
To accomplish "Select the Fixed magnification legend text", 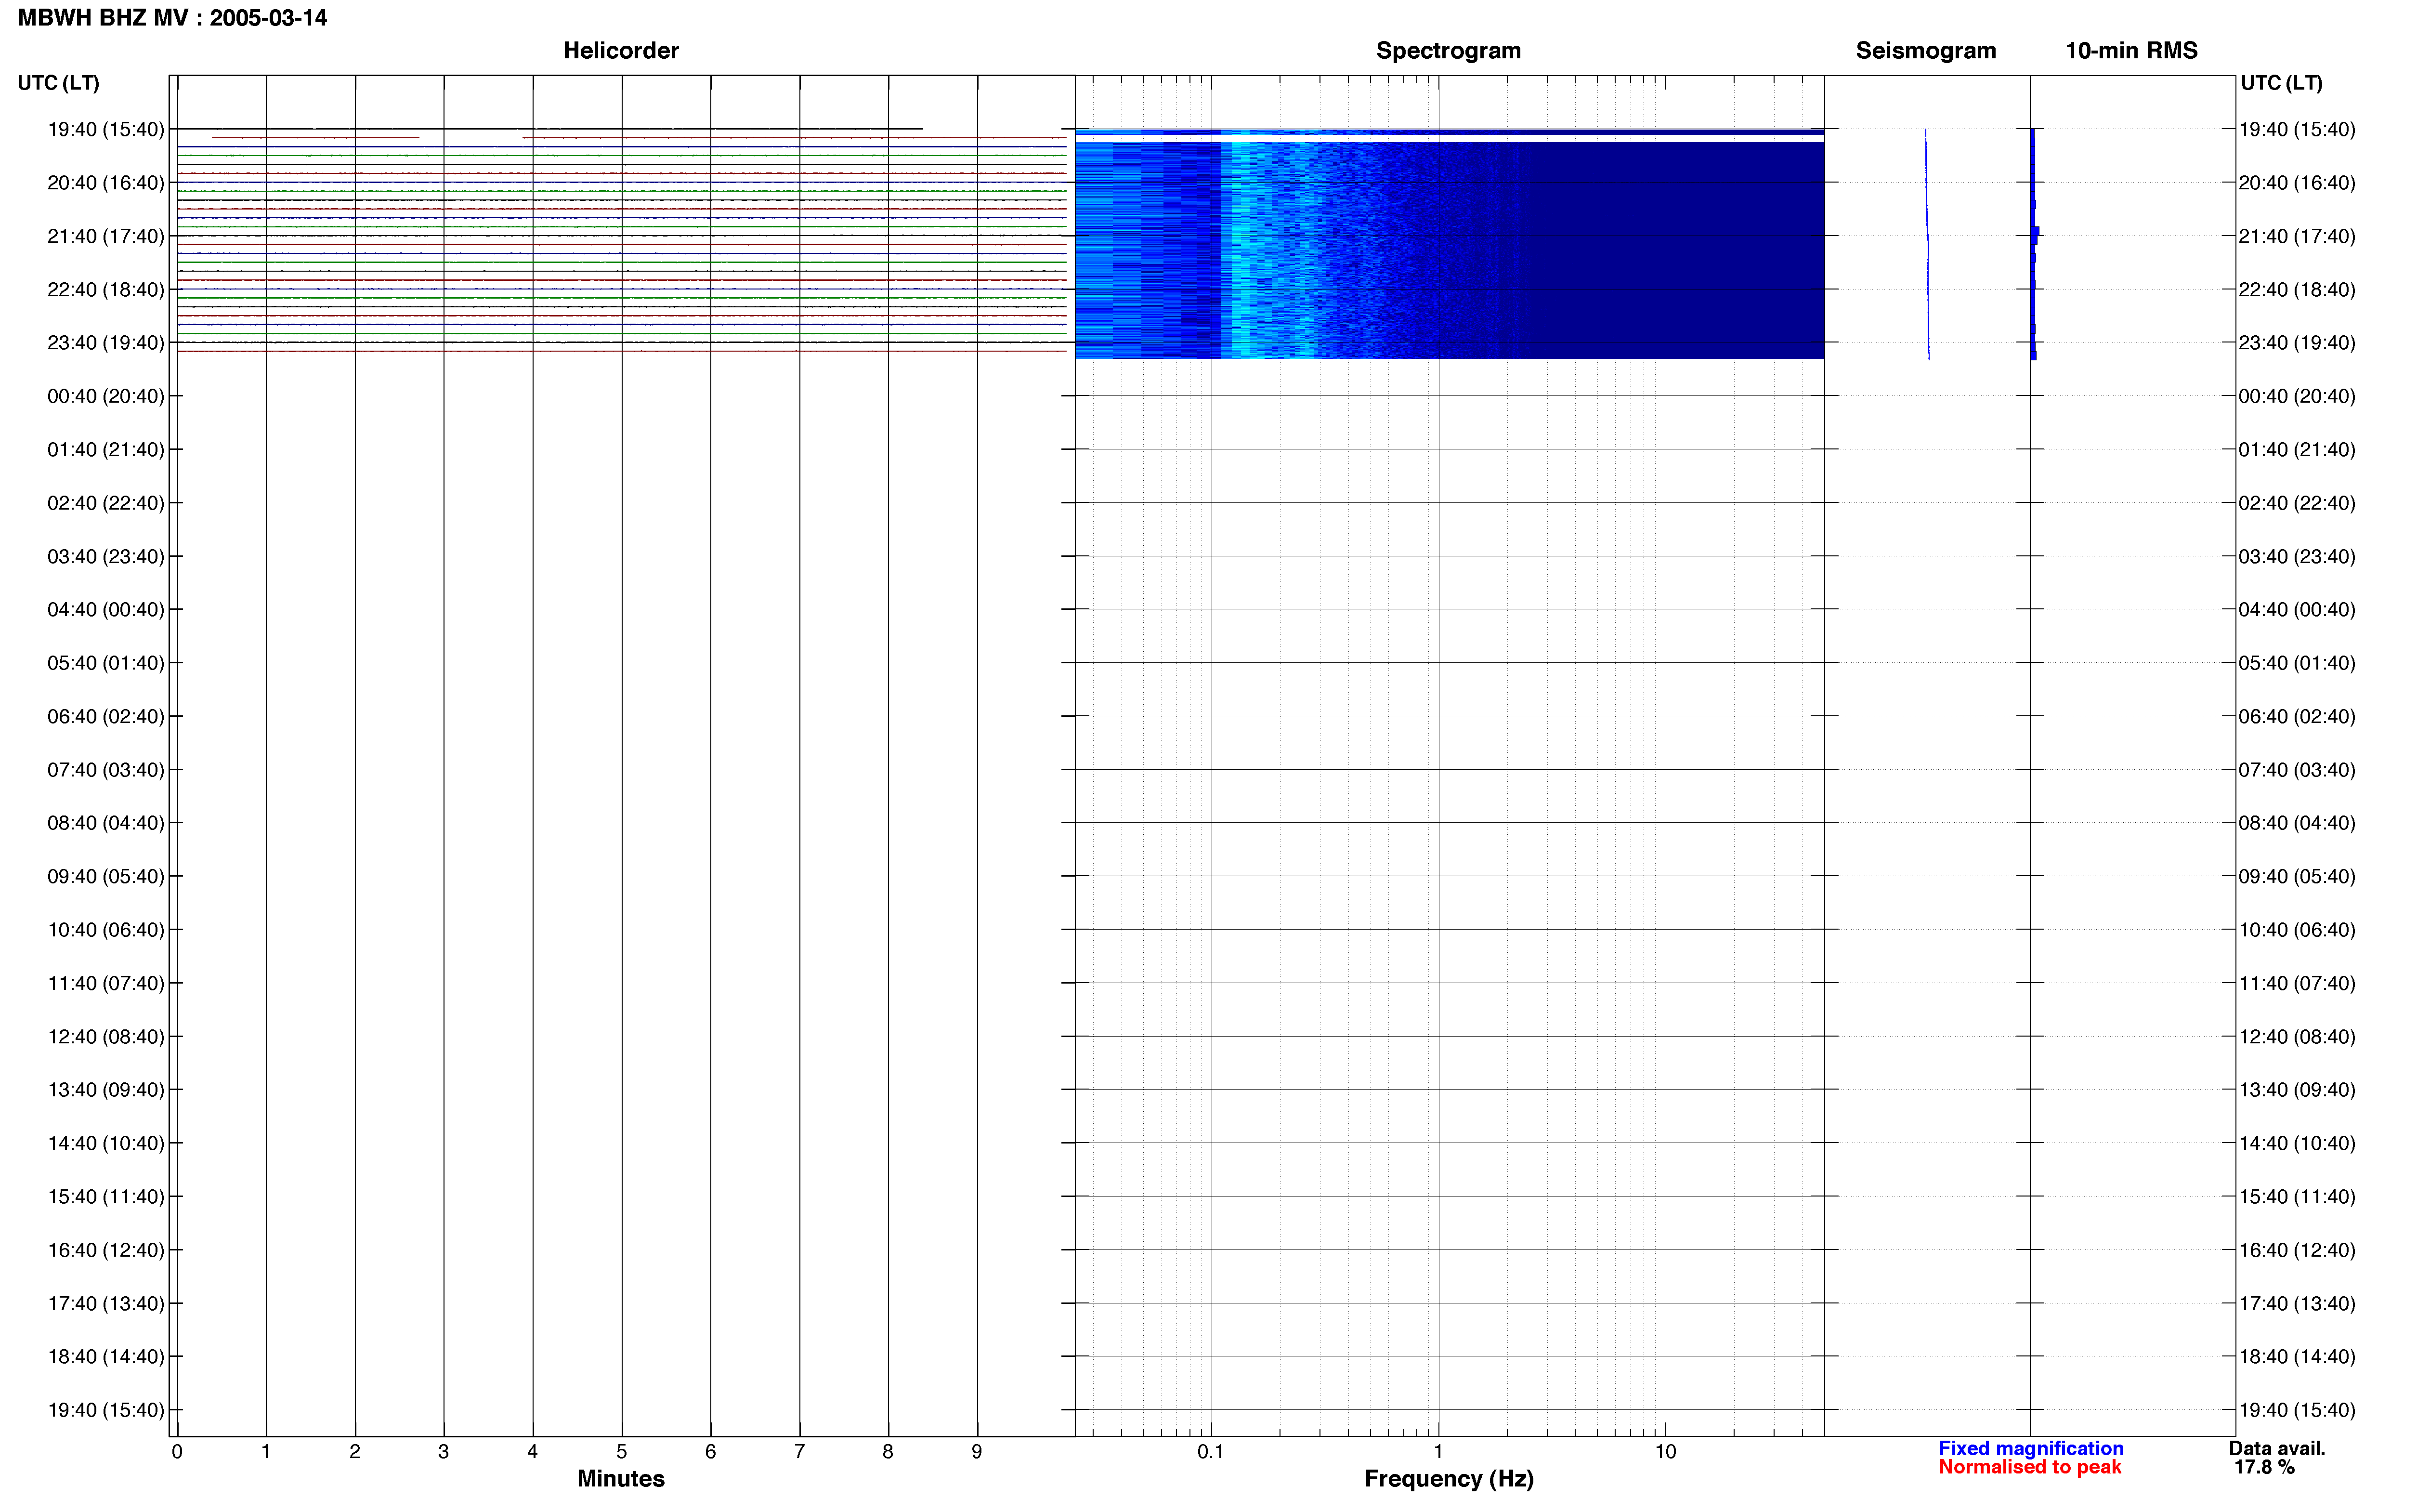I will click(x=2030, y=1448).
